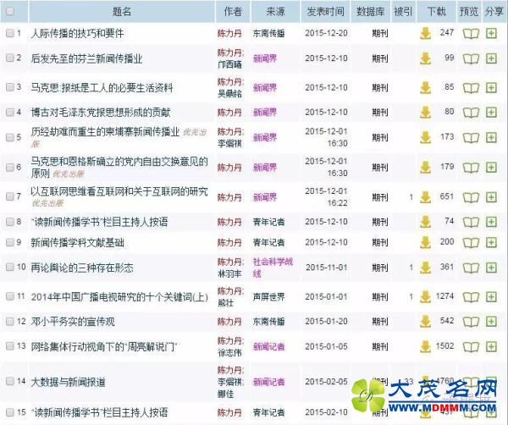Click download count "1274" in row 11
The image size is (508, 425).
point(444,296)
